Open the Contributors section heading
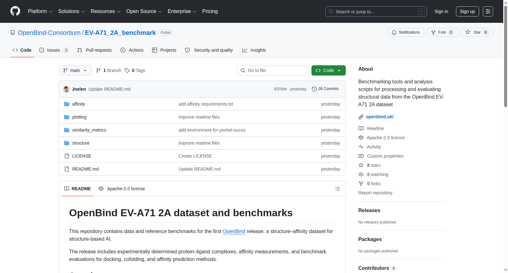This screenshot has height=273, width=508. (x=378, y=268)
